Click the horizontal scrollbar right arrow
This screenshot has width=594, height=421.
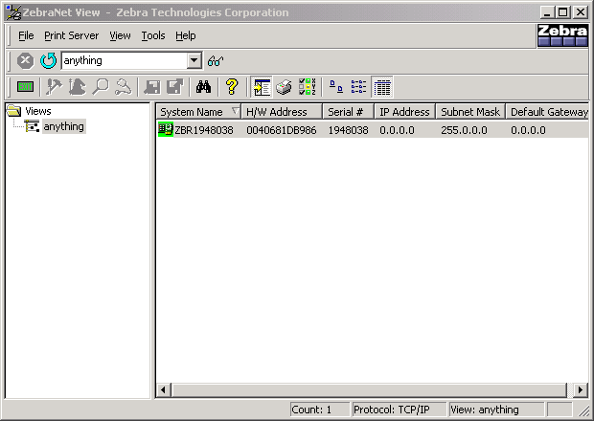[580, 389]
